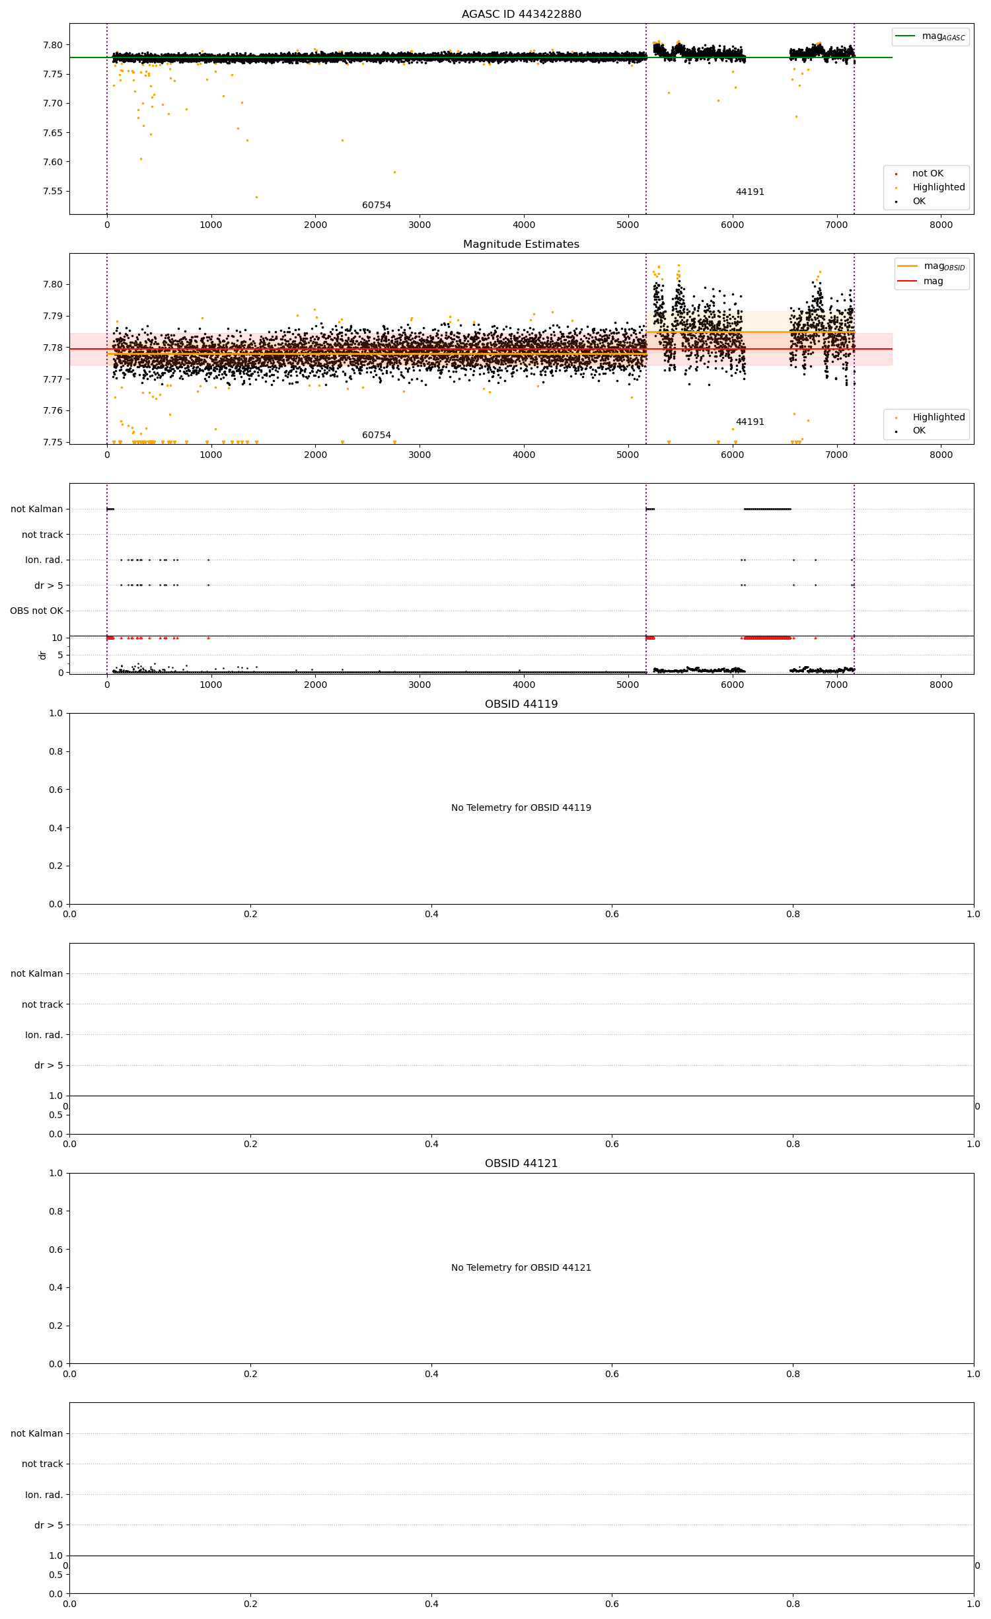
Task: Click '60754' annotation in Magnitude Estimates plot
Action: 377,435
